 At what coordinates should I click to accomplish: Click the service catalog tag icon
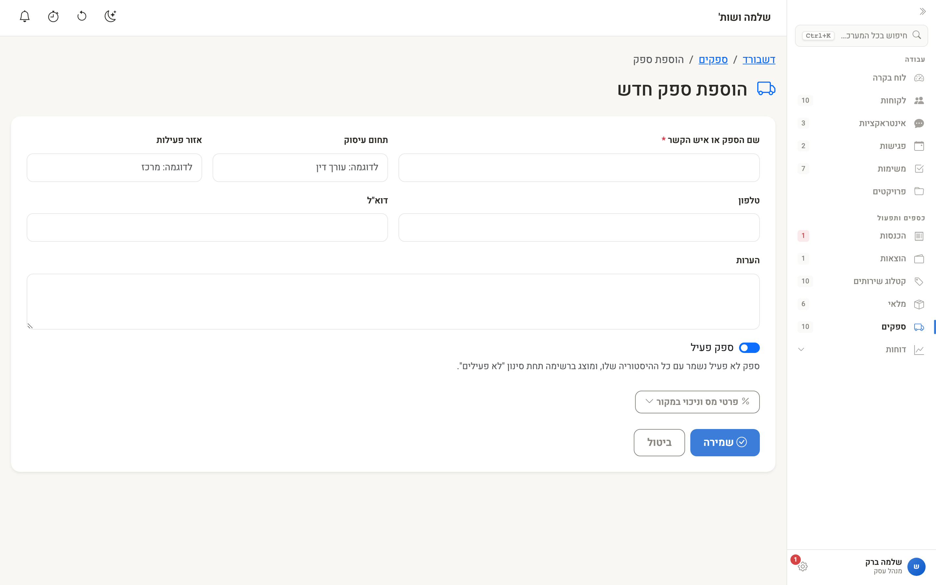[919, 281]
